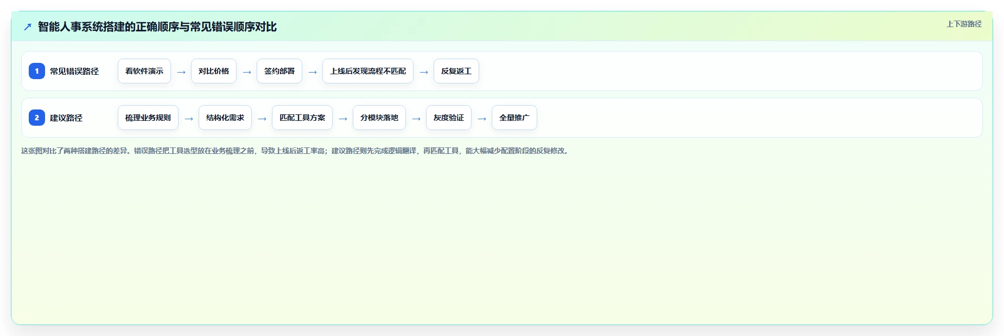Image resolution: width=1004 pixels, height=336 pixels.
Task: Click the 灰度验证 step box
Action: (x=449, y=118)
